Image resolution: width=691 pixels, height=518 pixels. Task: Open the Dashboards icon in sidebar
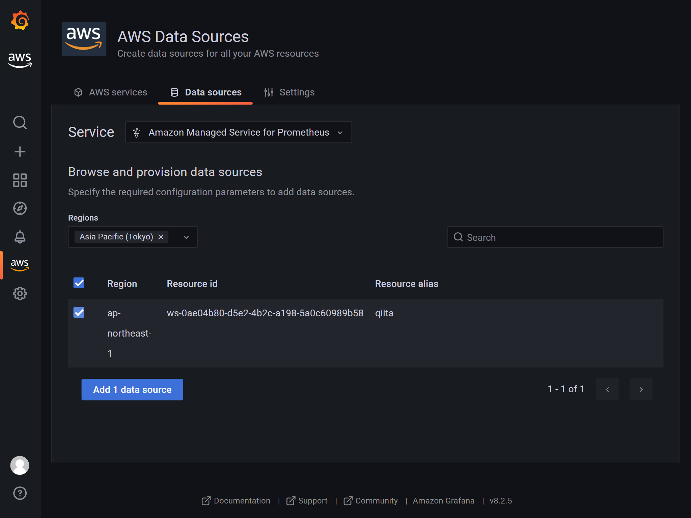pos(20,180)
